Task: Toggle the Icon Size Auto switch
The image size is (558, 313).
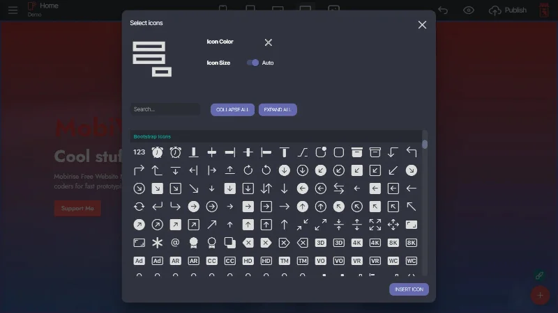Action: (252, 63)
